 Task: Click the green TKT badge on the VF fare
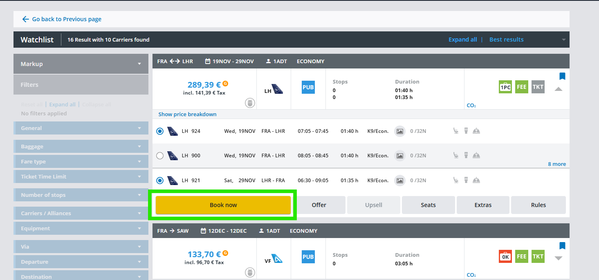(x=538, y=256)
